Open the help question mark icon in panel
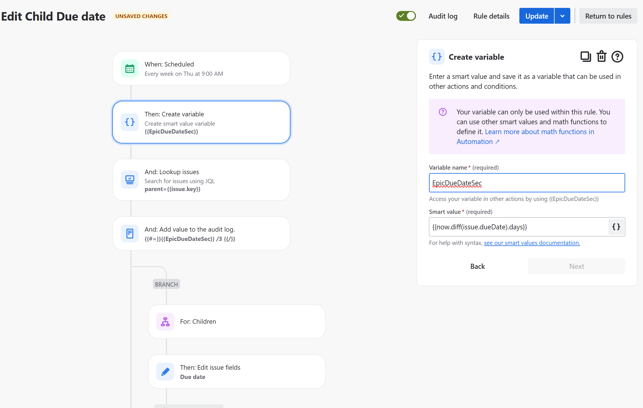This screenshot has height=408, width=643. click(x=617, y=57)
